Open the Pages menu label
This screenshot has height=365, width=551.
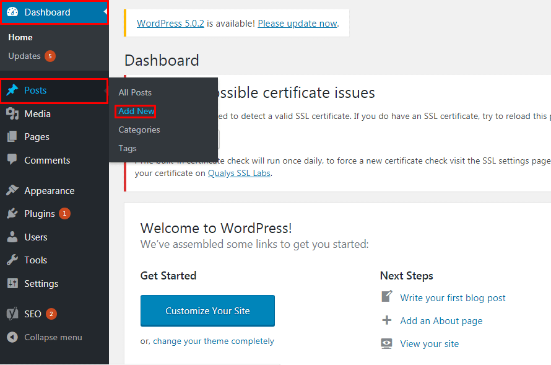click(37, 137)
